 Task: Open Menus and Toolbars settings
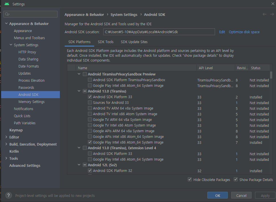coord(30,38)
